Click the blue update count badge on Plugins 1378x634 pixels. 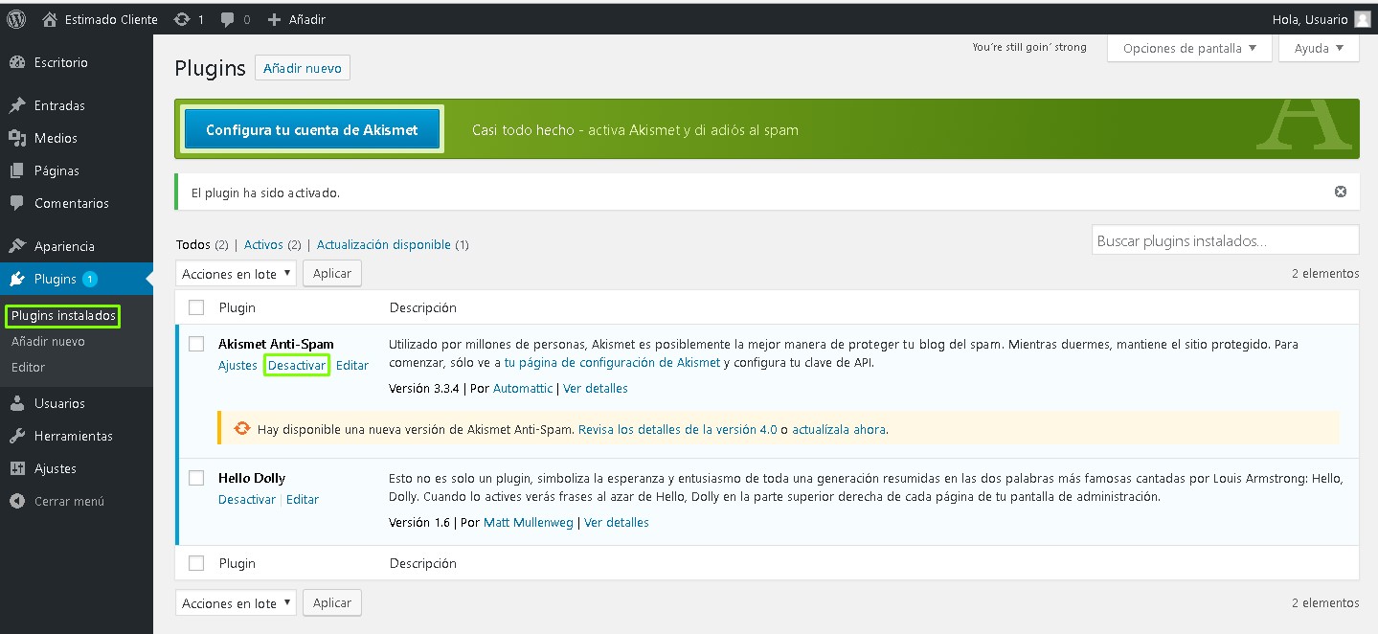(90, 279)
